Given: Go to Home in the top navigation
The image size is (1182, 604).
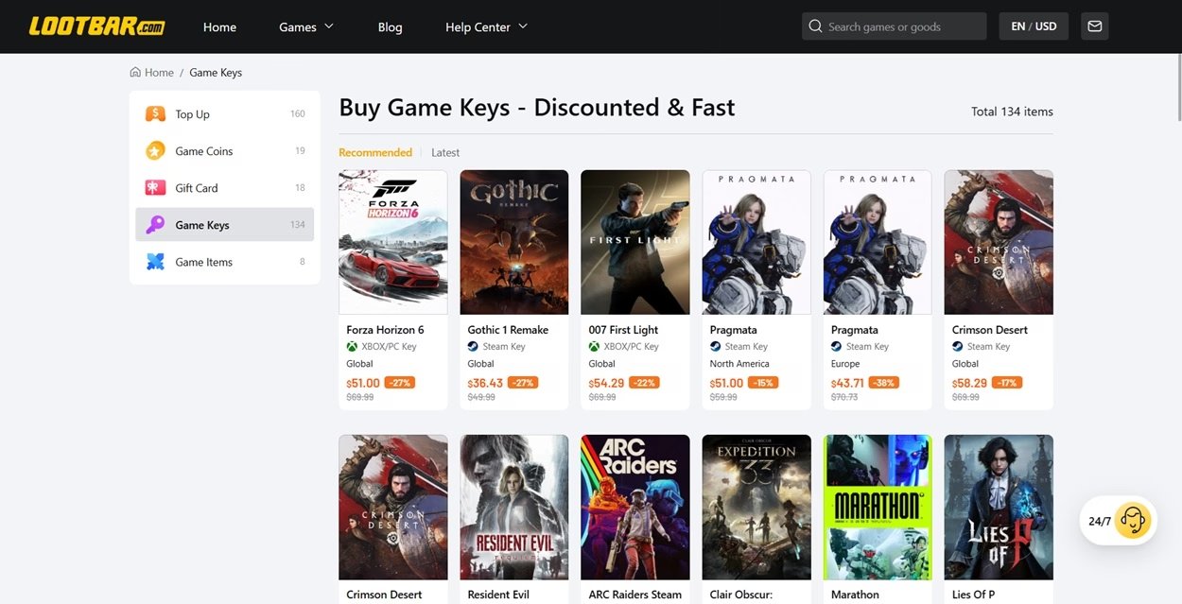Looking at the screenshot, I should [219, 26].
